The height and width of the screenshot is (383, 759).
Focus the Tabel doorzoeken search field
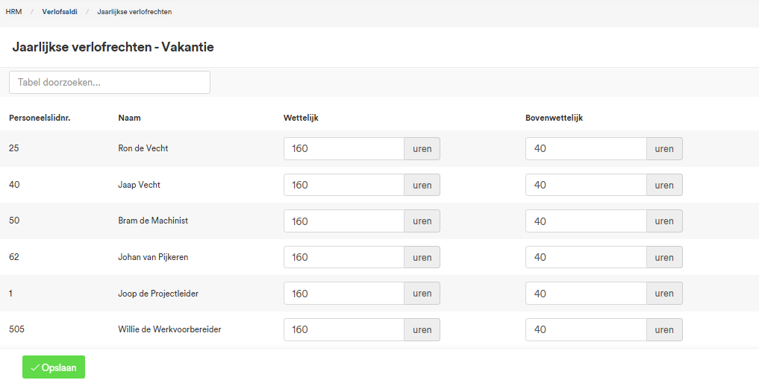[110, 82]
